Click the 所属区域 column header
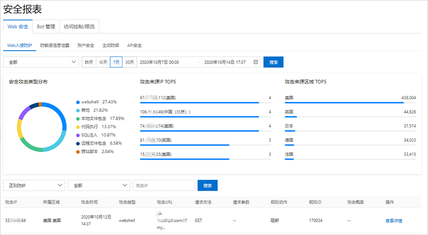The image size is (428, 235). [x=51, y=202]
